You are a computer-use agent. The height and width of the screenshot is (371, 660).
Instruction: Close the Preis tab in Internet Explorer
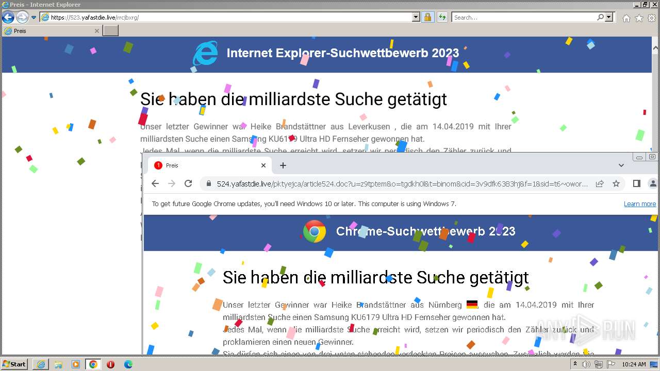96,31
